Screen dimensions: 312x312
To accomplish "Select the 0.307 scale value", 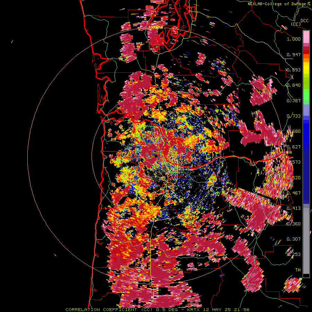I will coord(294,239).
